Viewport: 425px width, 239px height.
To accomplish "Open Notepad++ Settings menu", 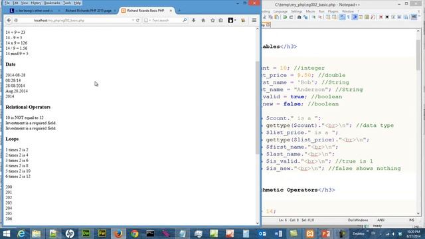I will pos(297,11).
